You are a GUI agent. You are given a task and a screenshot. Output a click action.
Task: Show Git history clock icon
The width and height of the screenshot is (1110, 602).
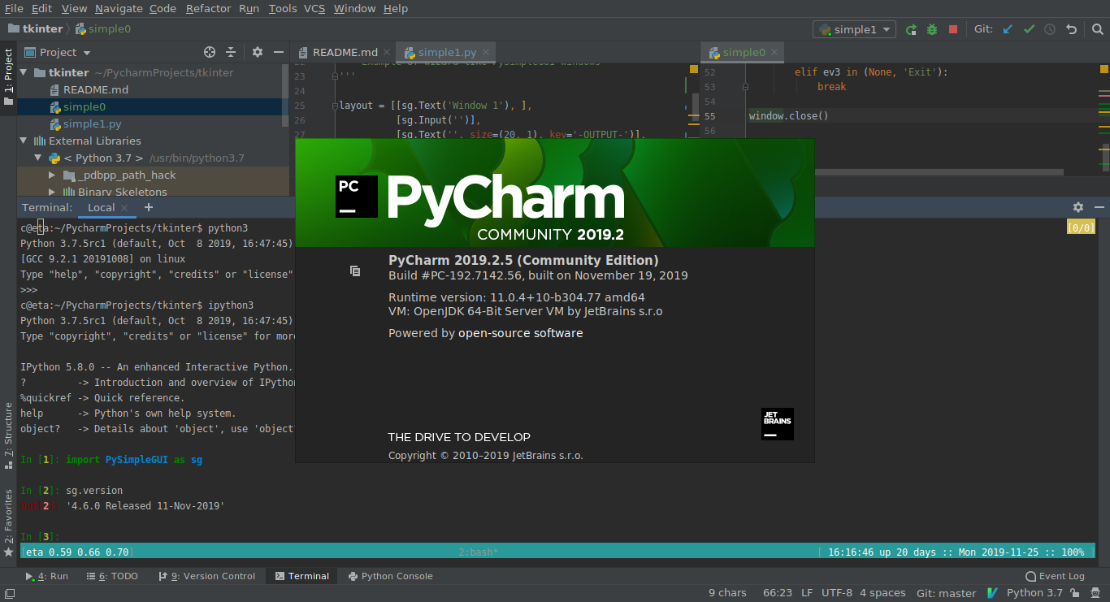[x=1050, y=29]
